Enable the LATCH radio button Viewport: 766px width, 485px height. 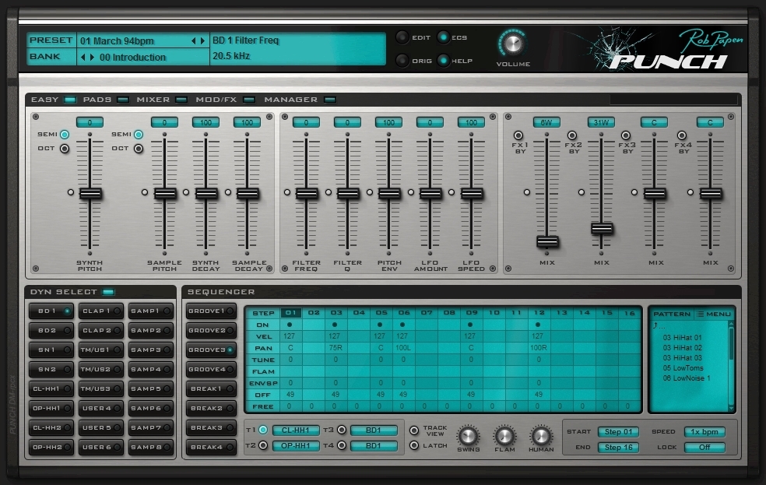(414, 445)
